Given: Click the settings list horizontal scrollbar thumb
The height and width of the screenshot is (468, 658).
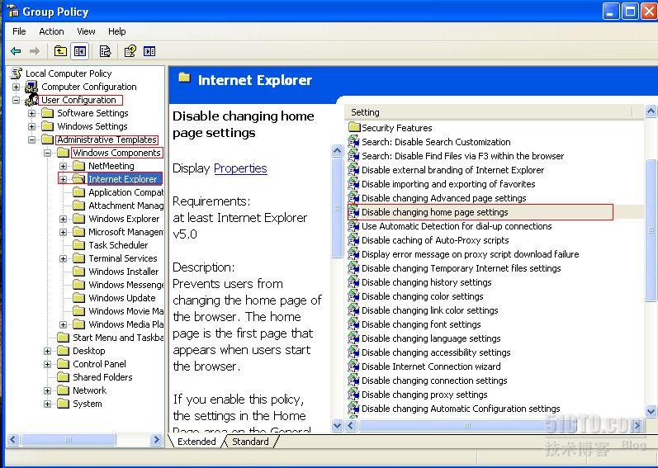Looking at the screenshot, I should tap(466, 426).
